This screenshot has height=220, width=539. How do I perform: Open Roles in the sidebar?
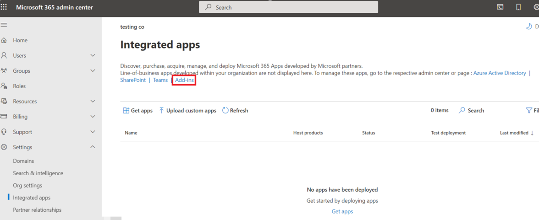(x=19, y=86)
